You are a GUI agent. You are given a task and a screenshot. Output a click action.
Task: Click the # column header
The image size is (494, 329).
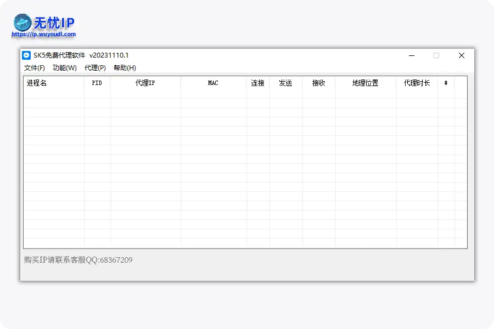coord(446,83)
